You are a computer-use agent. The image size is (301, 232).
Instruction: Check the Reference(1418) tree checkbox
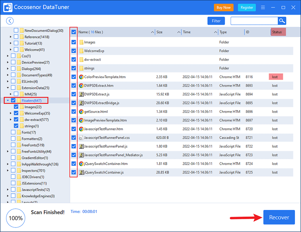(16, 36)
